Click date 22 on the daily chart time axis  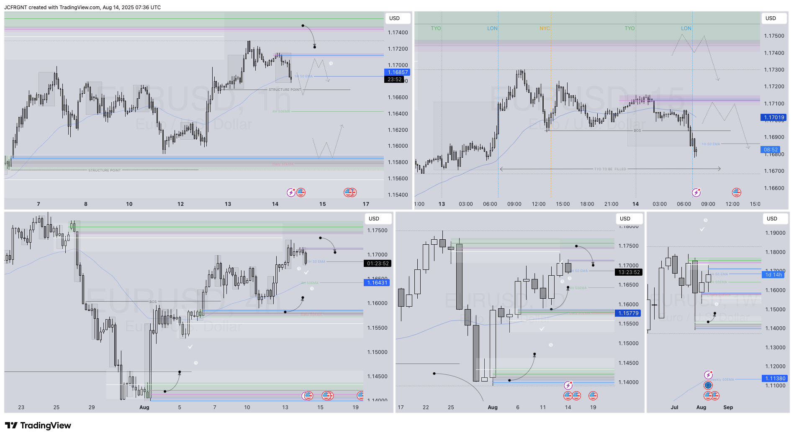[426, 407]
